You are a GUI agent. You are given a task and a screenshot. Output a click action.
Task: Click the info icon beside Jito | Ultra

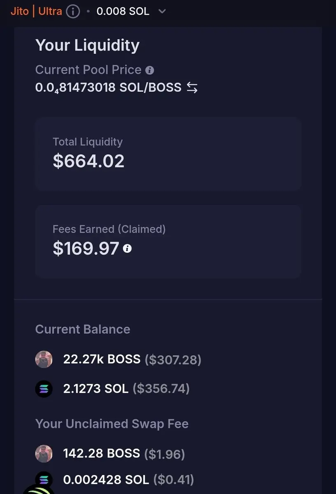[x=73, y=11]
